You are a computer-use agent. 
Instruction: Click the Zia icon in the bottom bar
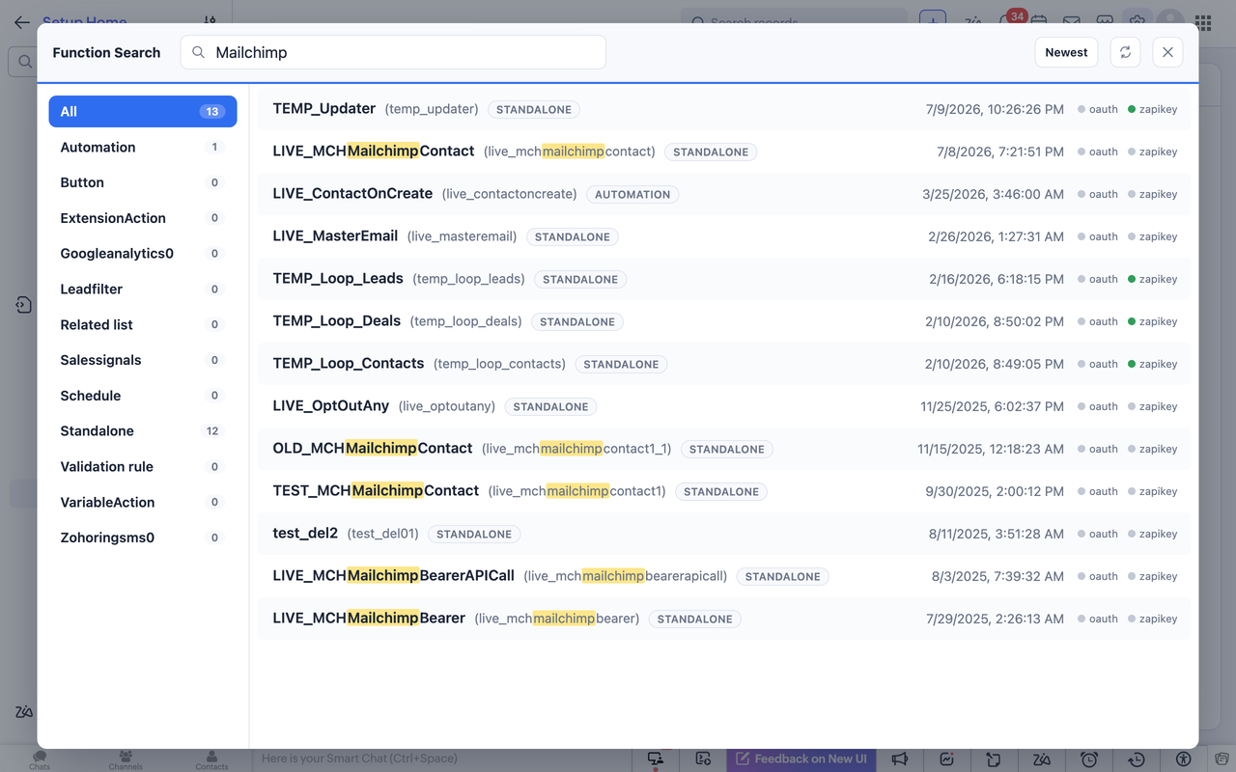pyautogui.click(x=1042, y=759)
